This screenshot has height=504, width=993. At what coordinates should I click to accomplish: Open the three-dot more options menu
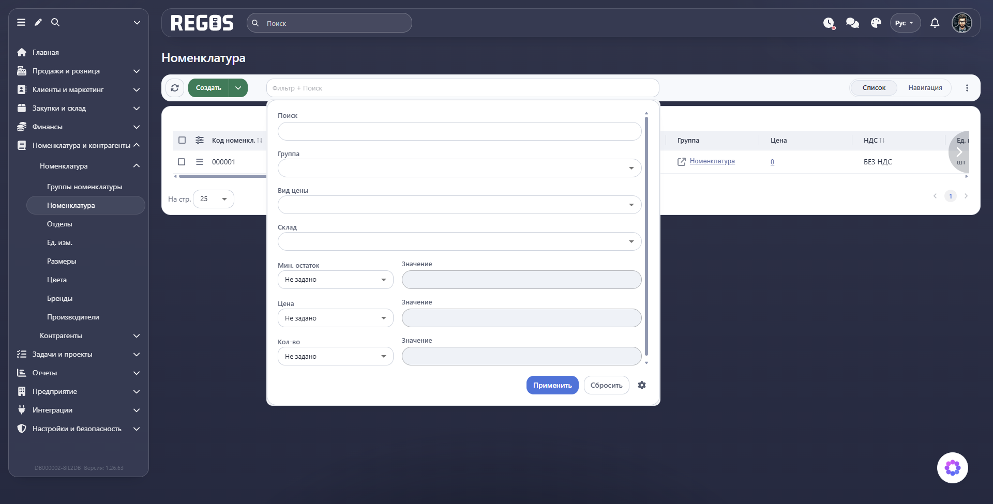point(967,88)
